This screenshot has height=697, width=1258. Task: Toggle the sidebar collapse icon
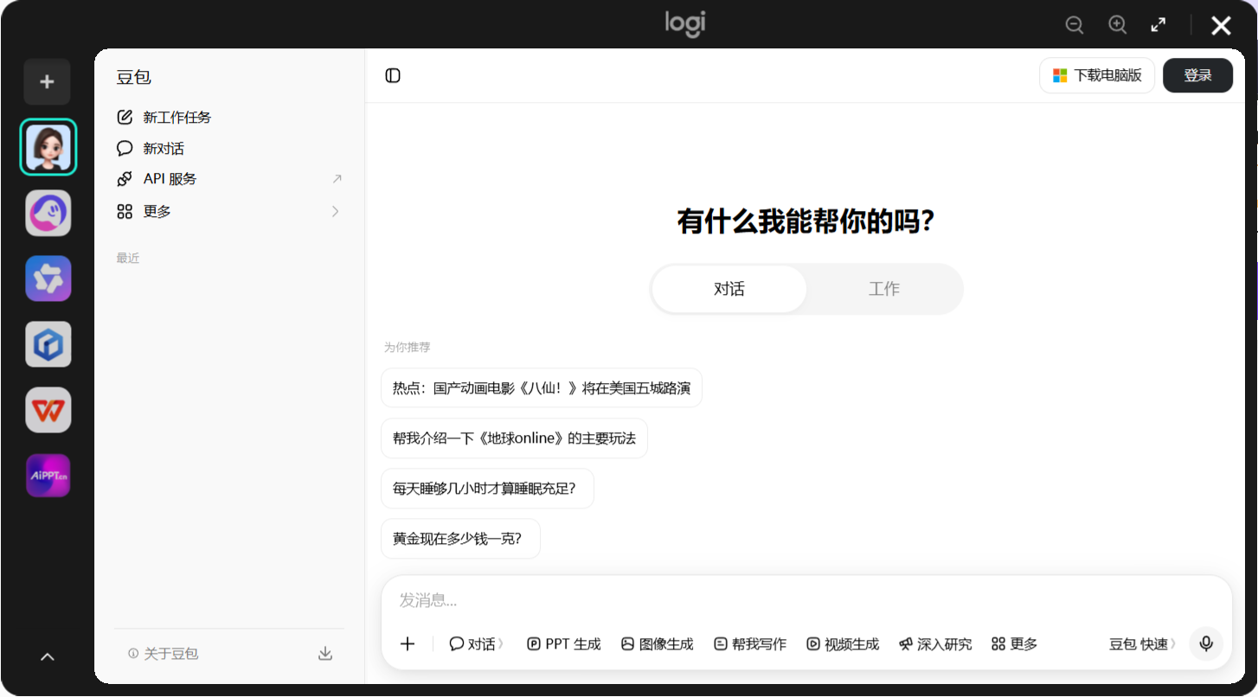pyautogui.click(x=393, y=75)
